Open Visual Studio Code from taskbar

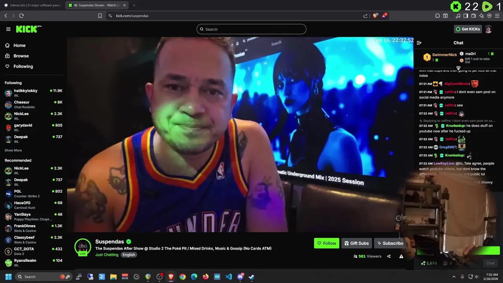click(229, 277)
